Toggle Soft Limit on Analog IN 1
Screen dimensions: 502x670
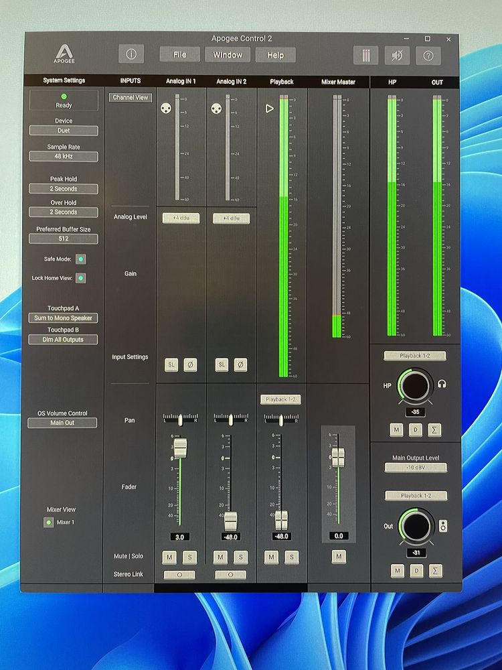click(x=171, y=364)
